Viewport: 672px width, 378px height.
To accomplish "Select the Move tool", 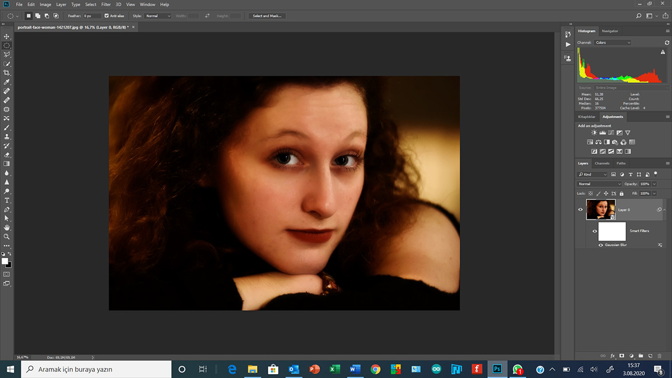I will click(7, 36).
